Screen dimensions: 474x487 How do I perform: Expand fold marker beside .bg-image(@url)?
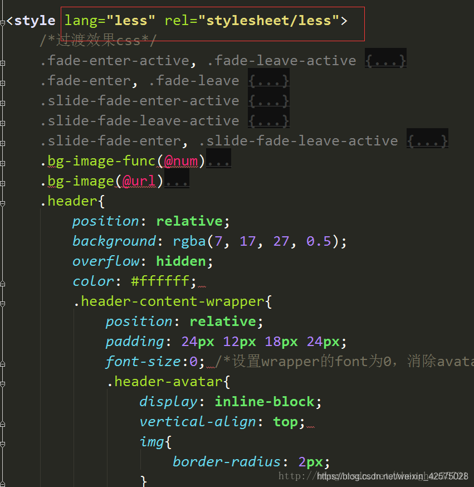tap(2, 183)
